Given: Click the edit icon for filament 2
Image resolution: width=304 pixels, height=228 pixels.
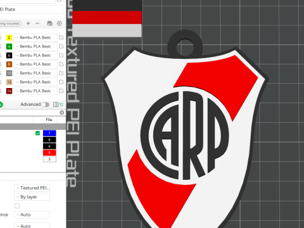Looking at the screenshot, I should tap(61, 37).
